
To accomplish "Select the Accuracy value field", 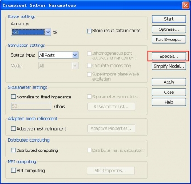I will point(28,32).
